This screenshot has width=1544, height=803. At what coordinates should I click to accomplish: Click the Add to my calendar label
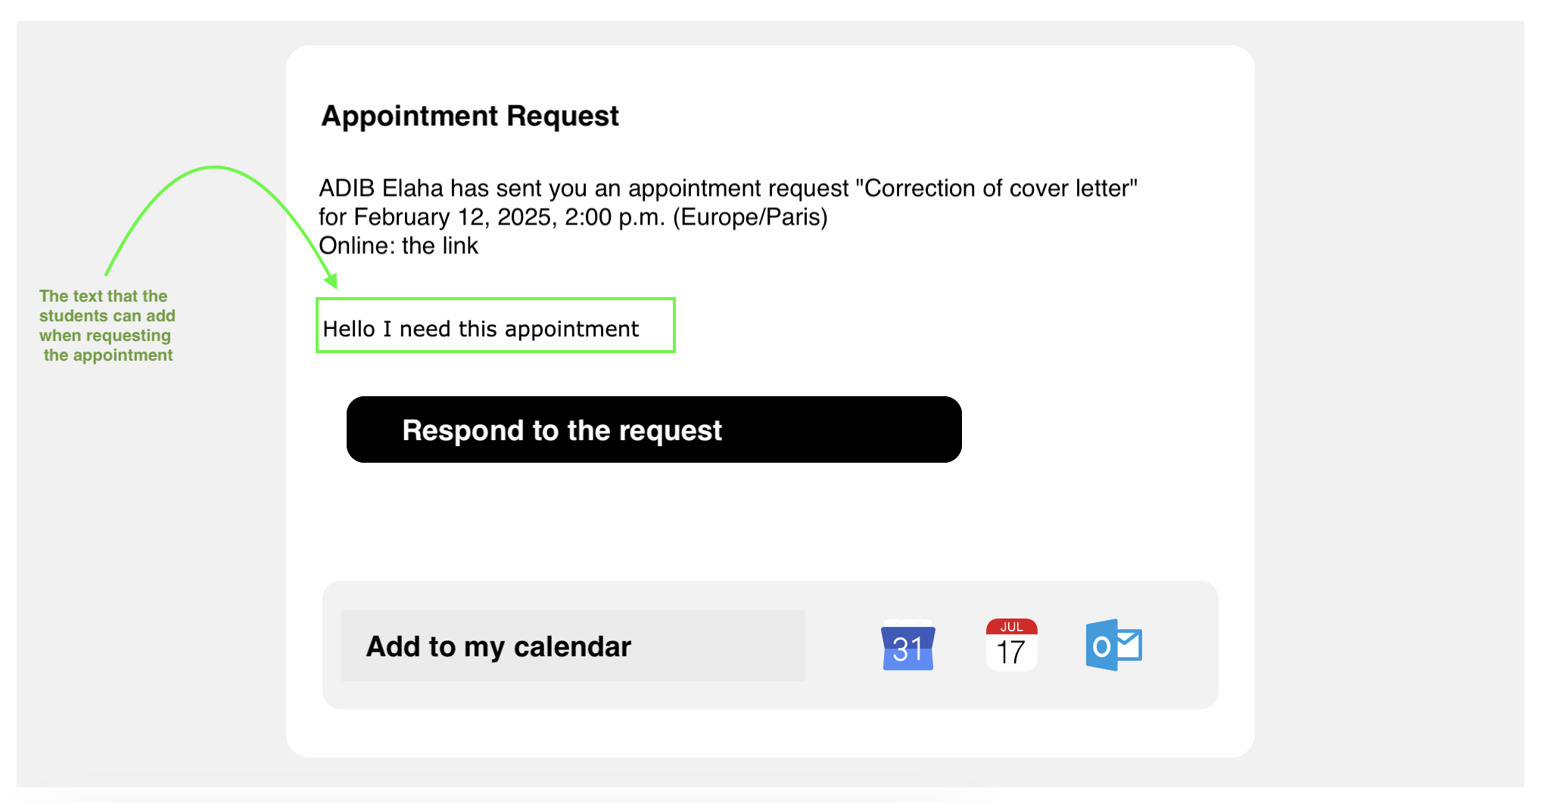(498, 646)
